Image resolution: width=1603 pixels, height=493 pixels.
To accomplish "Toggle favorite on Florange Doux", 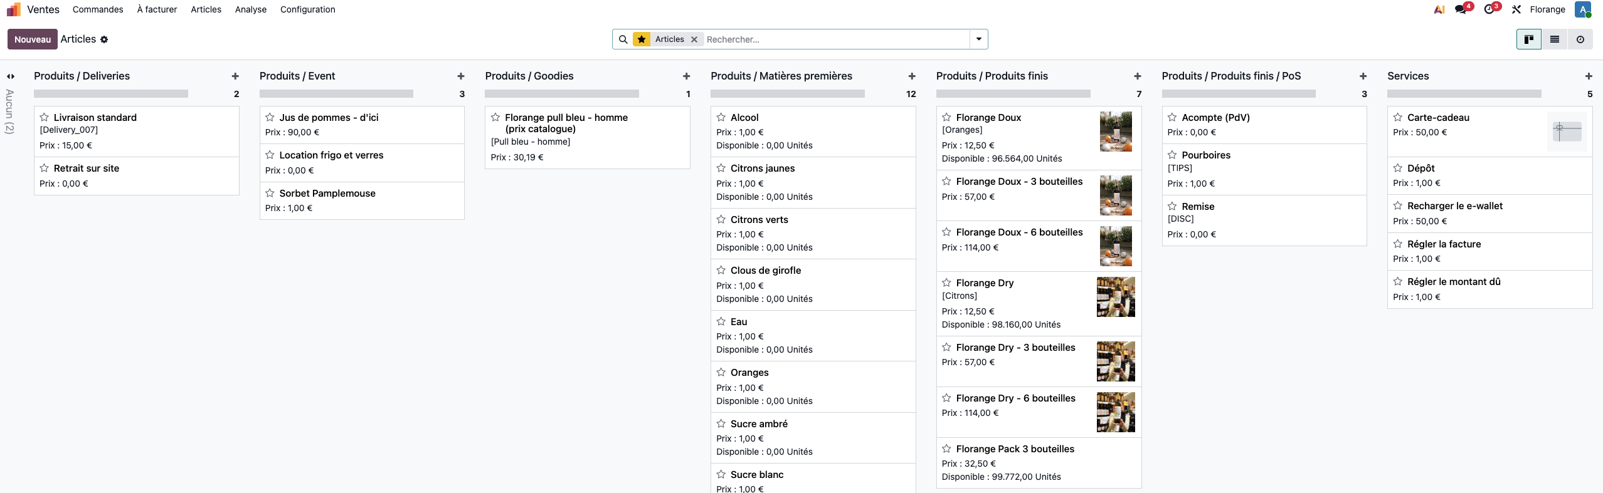I will click(946, 117).
